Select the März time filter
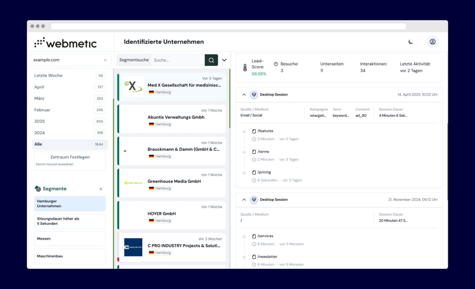This screenshot has height=289, width=475. pyautogui.click(x=39, y=98)
